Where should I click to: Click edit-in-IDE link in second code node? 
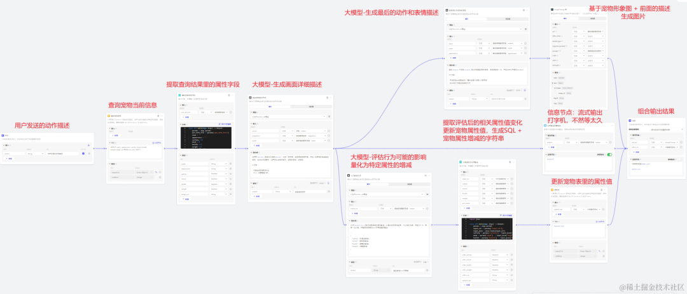pyautogui.click(x=507, y=215)
